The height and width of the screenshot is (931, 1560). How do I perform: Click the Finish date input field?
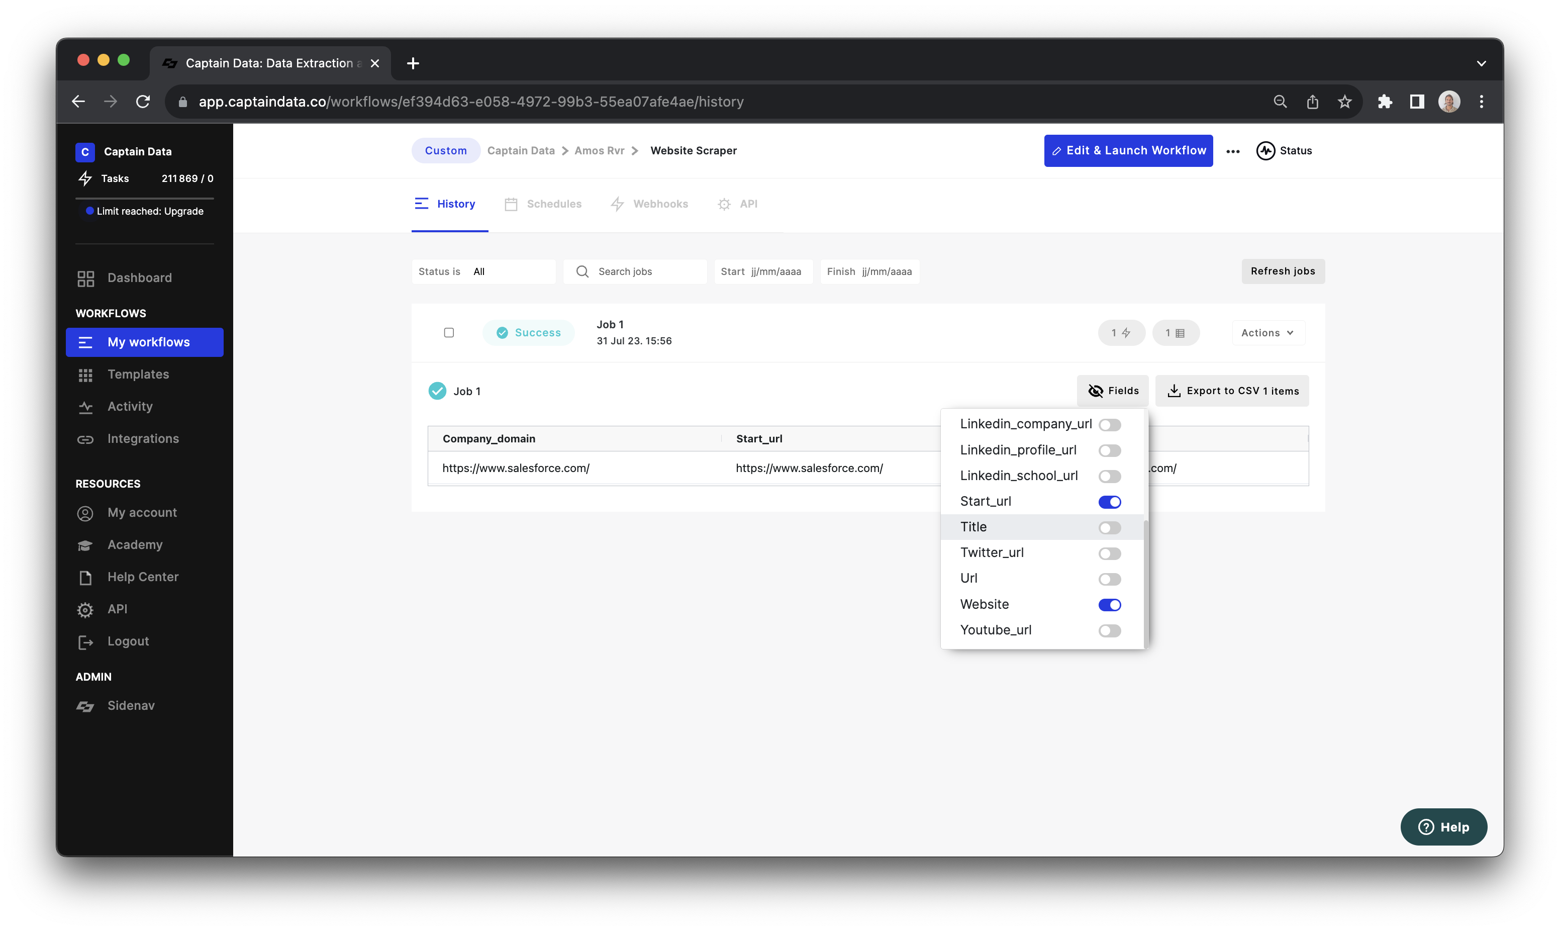869,271
